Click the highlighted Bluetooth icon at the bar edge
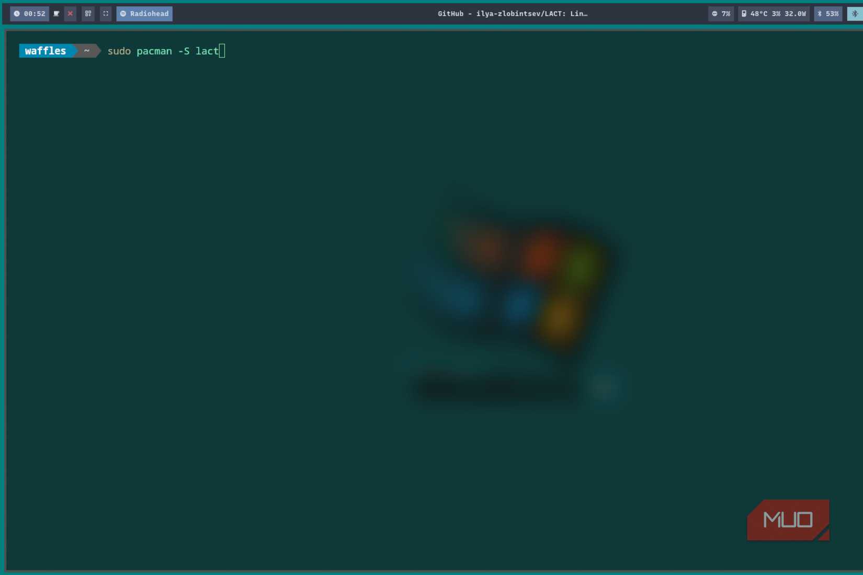The width and height of the screenshot is (863, 575). tap(855, 14)
